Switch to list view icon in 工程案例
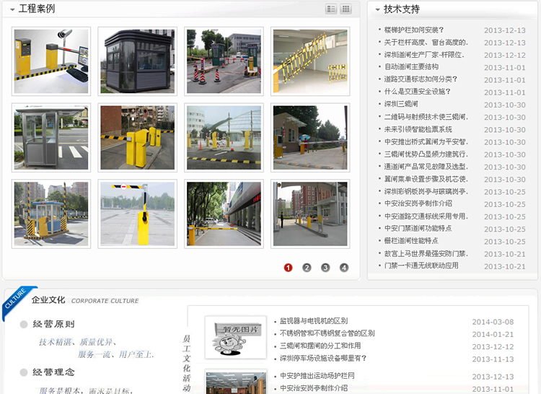Image resolution: width=541 pixels, height=394 pixels. click(x=331, y=9)
